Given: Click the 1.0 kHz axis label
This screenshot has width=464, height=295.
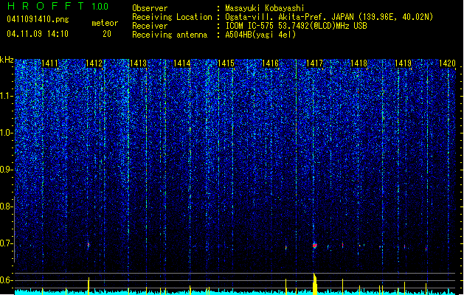Looking at the screenshot, I should point(7,133).
